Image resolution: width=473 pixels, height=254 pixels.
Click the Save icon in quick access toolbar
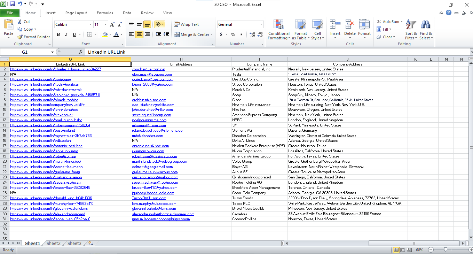[13, 4]
